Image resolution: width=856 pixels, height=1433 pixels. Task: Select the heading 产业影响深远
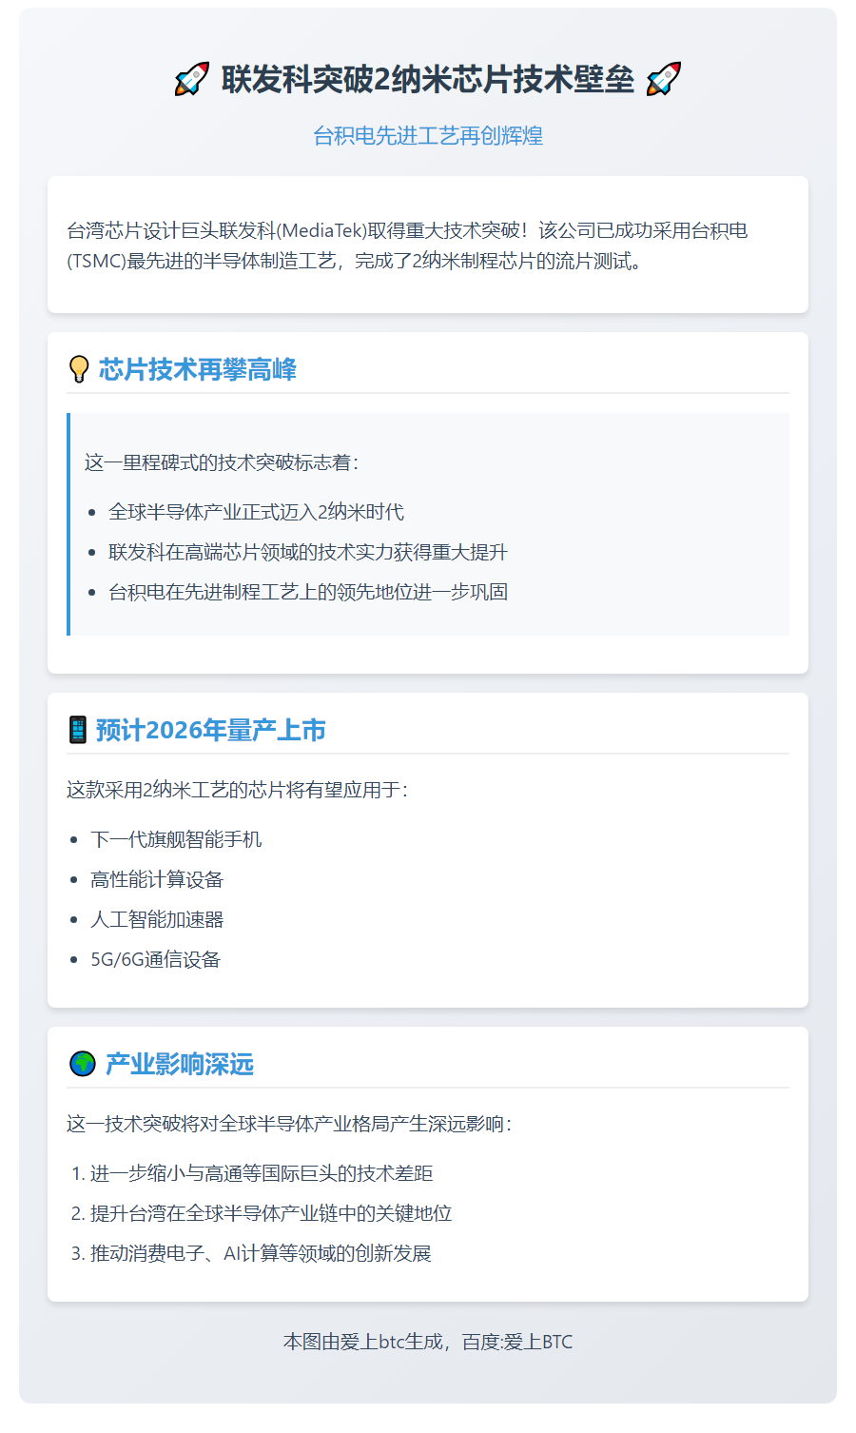point(180,1064)
